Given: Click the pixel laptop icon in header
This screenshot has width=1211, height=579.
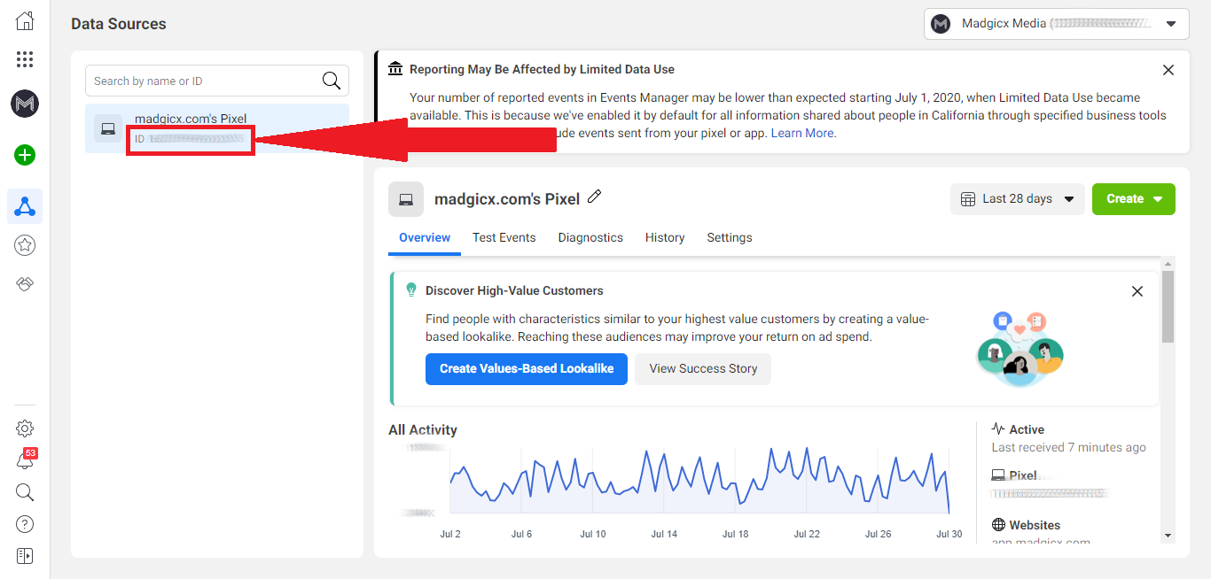Looking at the screenshot, I should [406, 199].
